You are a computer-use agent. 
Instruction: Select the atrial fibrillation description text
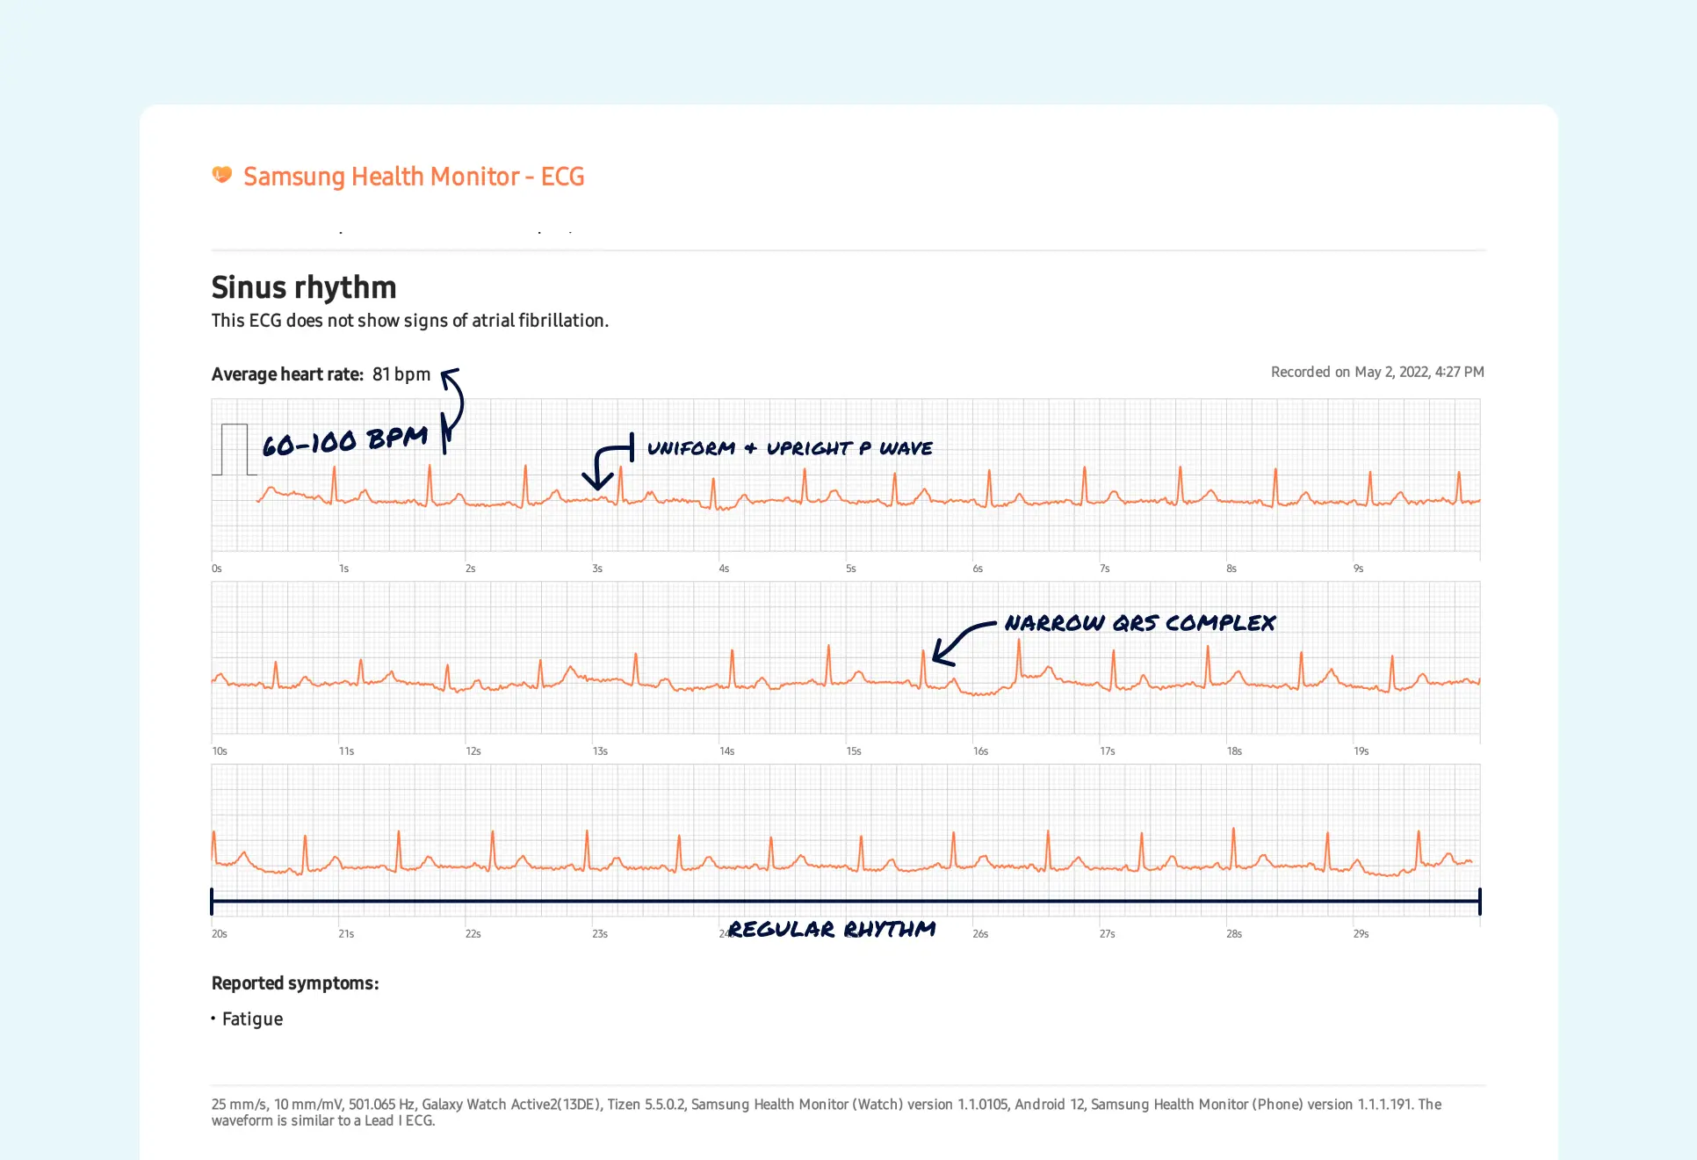409,321
